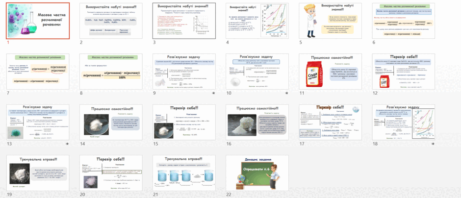Click animation star icon under slide 10
Image resolution: width=461 pixels, height=198 pixels.
(x=287, y=93)
